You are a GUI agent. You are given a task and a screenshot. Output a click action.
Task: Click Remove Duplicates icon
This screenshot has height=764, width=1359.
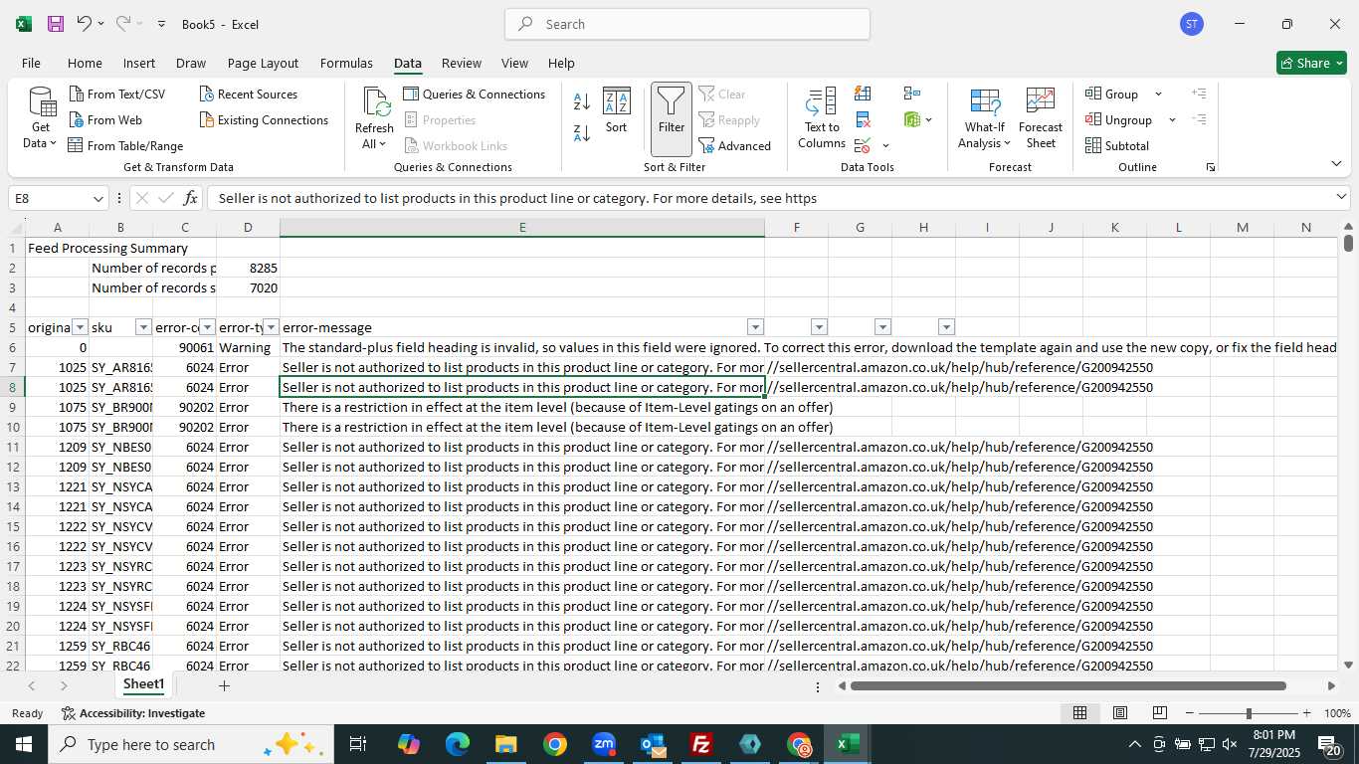(x=863, y=119)
